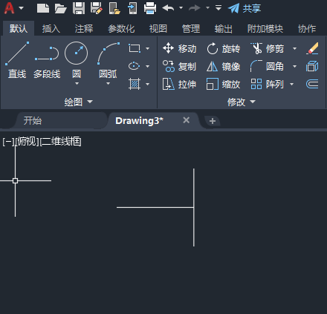Switch to the Annotate (注释) ribbon tab
Screen dimensions: 327x314
(x=84, y=29)
